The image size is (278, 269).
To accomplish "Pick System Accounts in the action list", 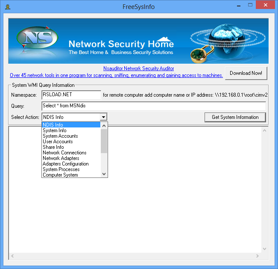I will [x=71, y=136].
